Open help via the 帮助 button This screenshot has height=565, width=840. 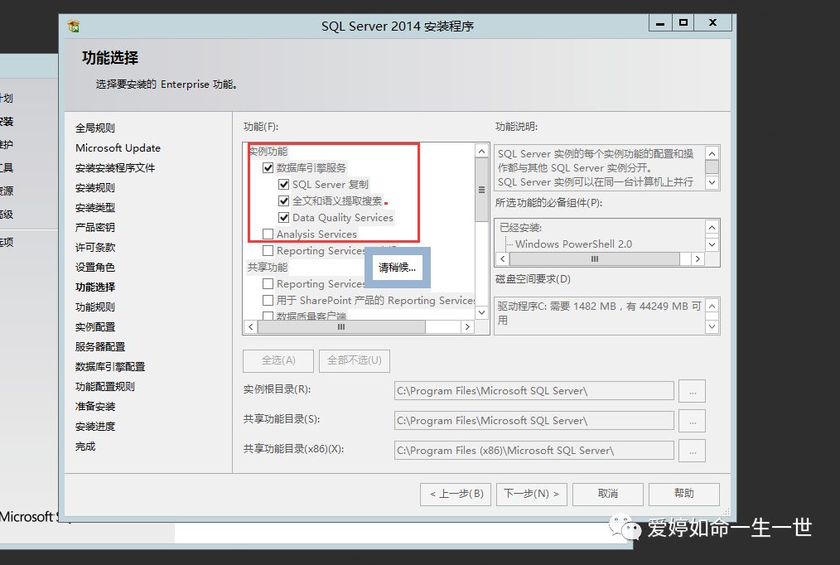point(683,494)
